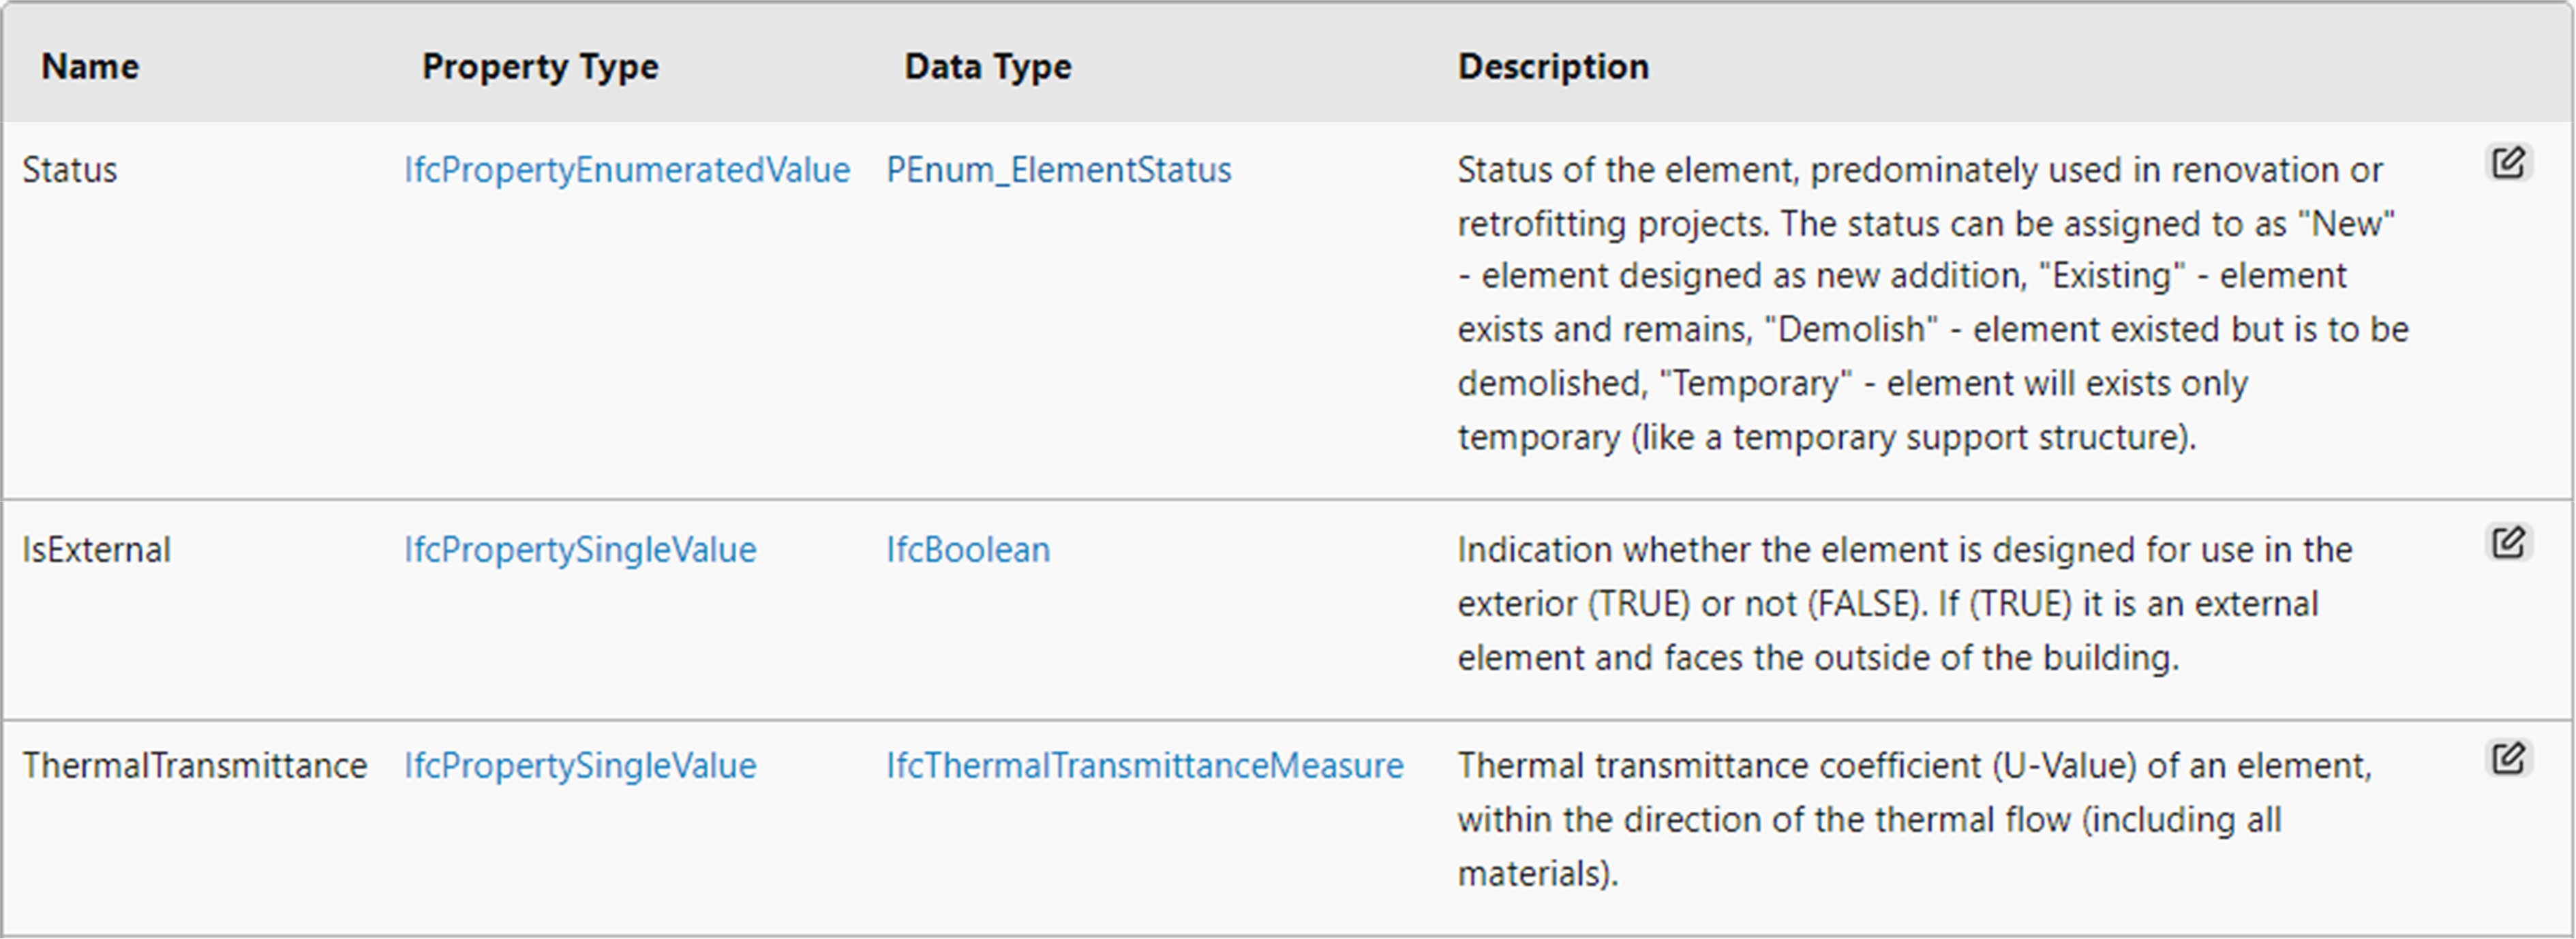Click the edit icon for ThermalTransmittance row
This screenshot has height=939, width=2576.
pos(2508,758)
